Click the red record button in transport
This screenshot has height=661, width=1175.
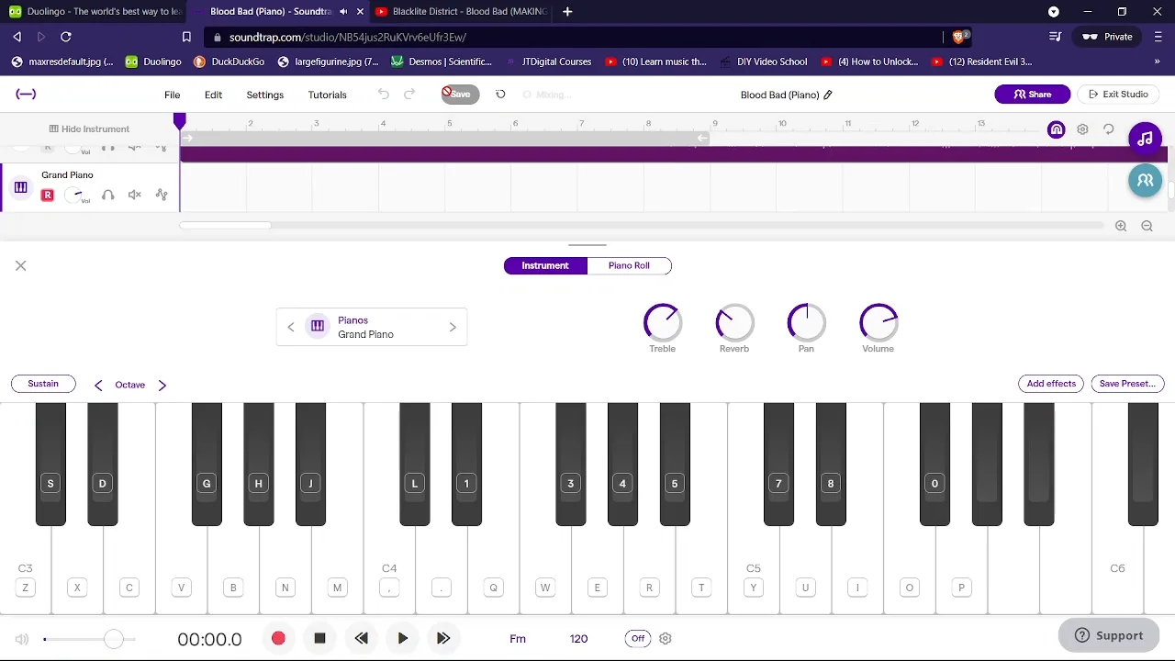tap(278, 638)
